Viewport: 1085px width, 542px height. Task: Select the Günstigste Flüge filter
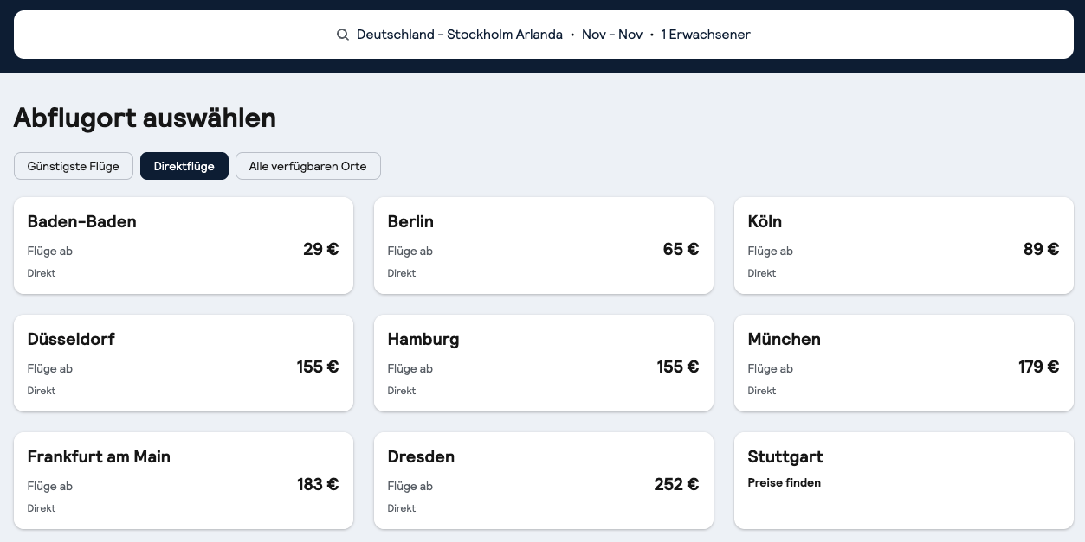pos(74,166)
